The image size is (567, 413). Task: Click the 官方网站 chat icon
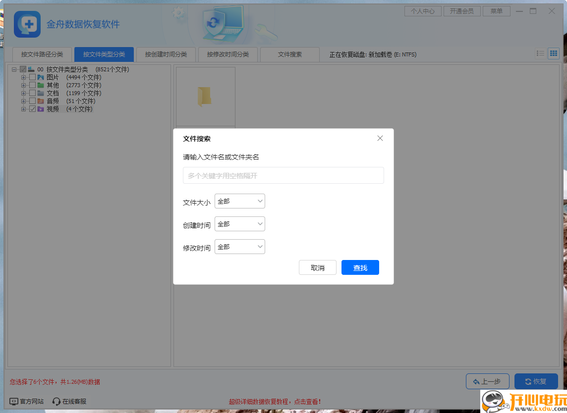[x=14, y=401]
